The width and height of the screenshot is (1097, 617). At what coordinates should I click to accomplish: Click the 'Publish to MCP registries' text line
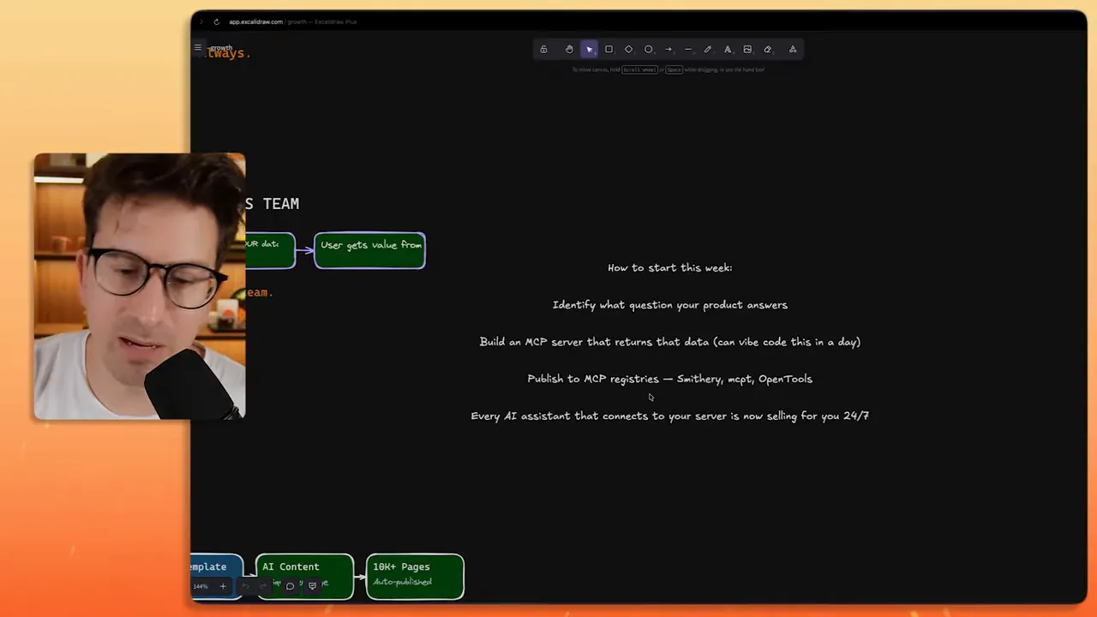point(670,378)
